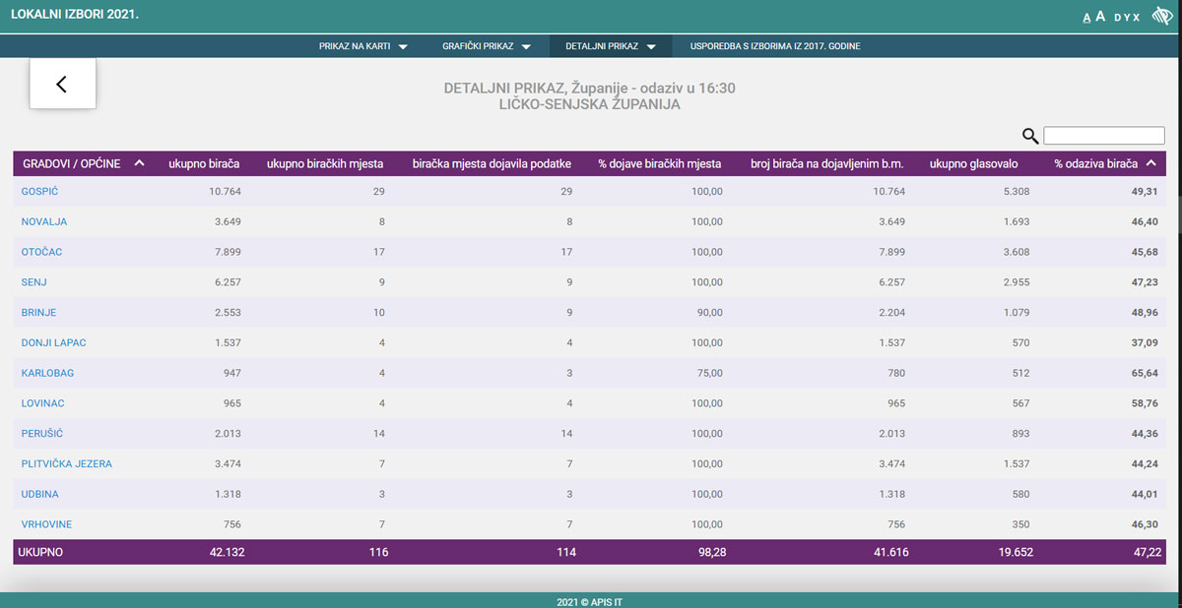Sort by ukupno glasovalo column header

973,164
